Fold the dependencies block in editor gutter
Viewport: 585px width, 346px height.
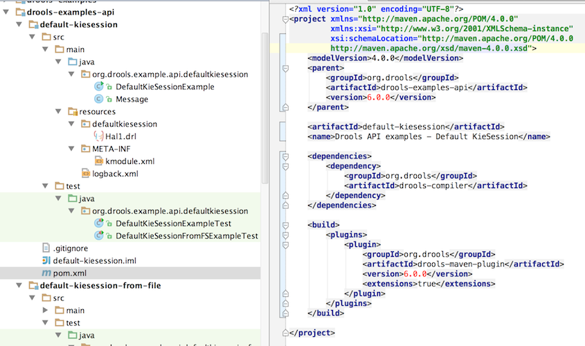point(285,156)
